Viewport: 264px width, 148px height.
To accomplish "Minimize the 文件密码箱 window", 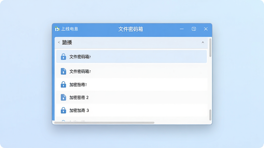I will click(x=182, y=29).
